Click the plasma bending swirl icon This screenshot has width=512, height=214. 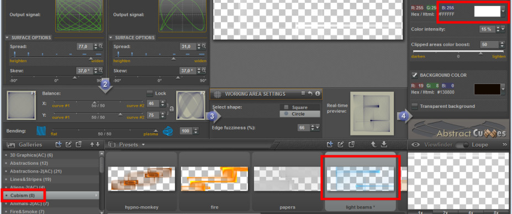pyautogui.click(x=167, y=131)
